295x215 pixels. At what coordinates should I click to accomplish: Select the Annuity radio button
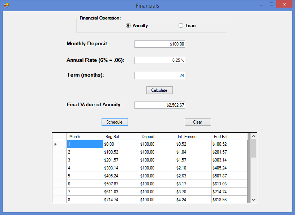[x=128, y=25]
